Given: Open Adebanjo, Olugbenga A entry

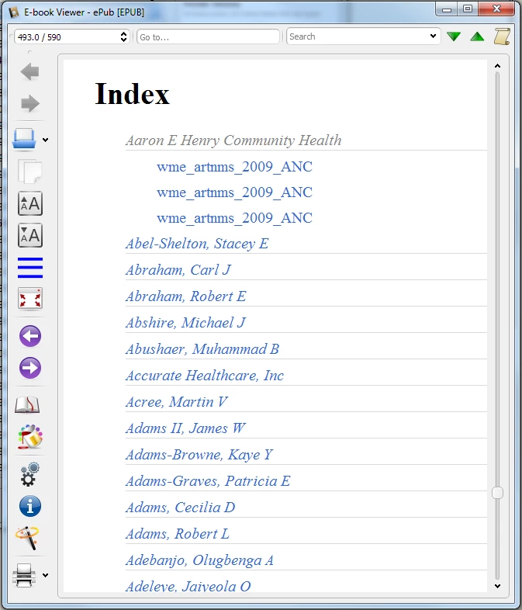Looking at the screenshot, I should [199, 560].
